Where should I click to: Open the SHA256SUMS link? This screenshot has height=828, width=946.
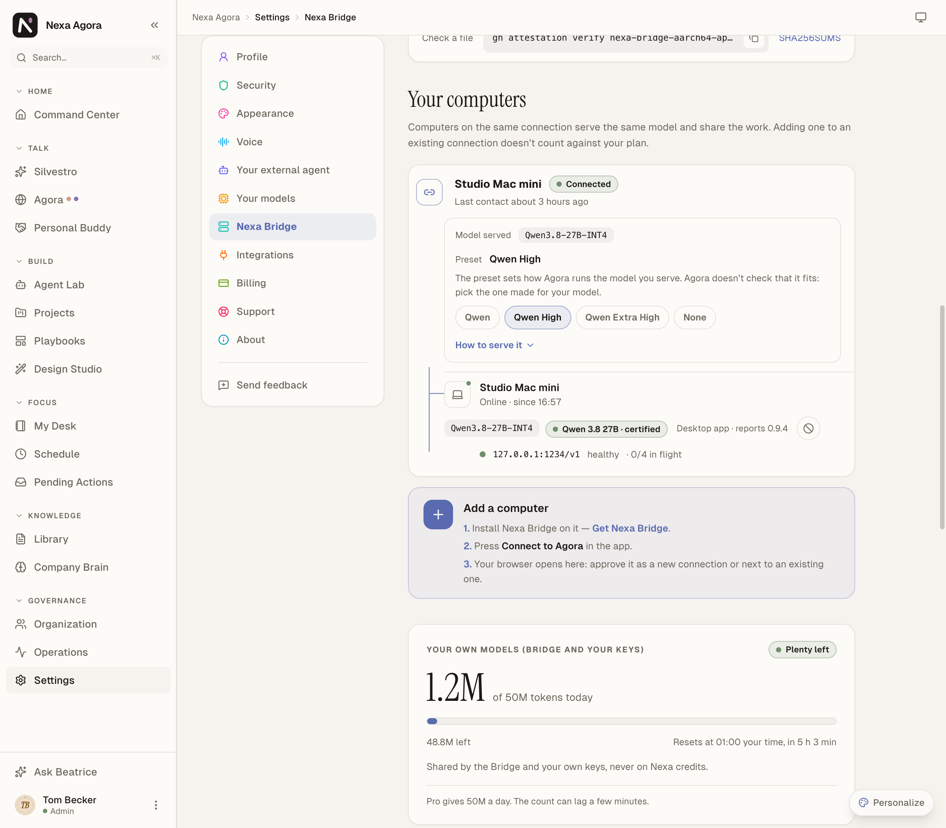point(809,38)
